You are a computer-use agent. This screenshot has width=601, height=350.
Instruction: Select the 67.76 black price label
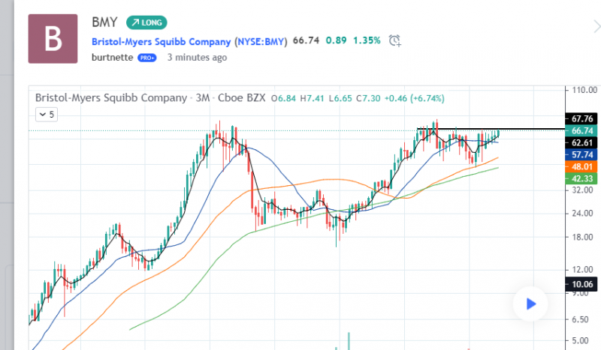[x=582, y=118]
